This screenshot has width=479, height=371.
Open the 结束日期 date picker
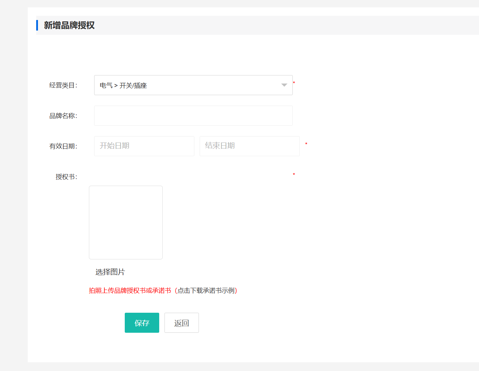250,146
